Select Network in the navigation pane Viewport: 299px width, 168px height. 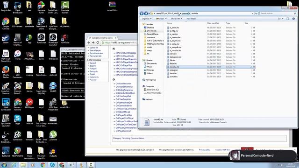pyautogui.click(x=149, y=99)
